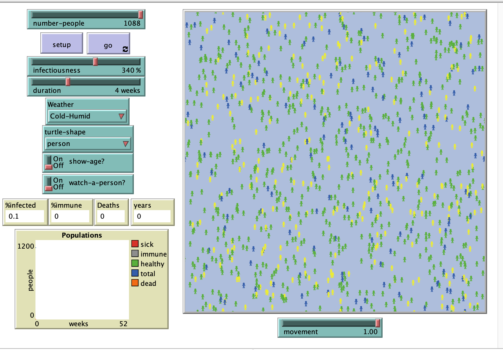The width and height of the screenshot is (503, 350).
Task: Click the years monitor value field
Action: 152,216
